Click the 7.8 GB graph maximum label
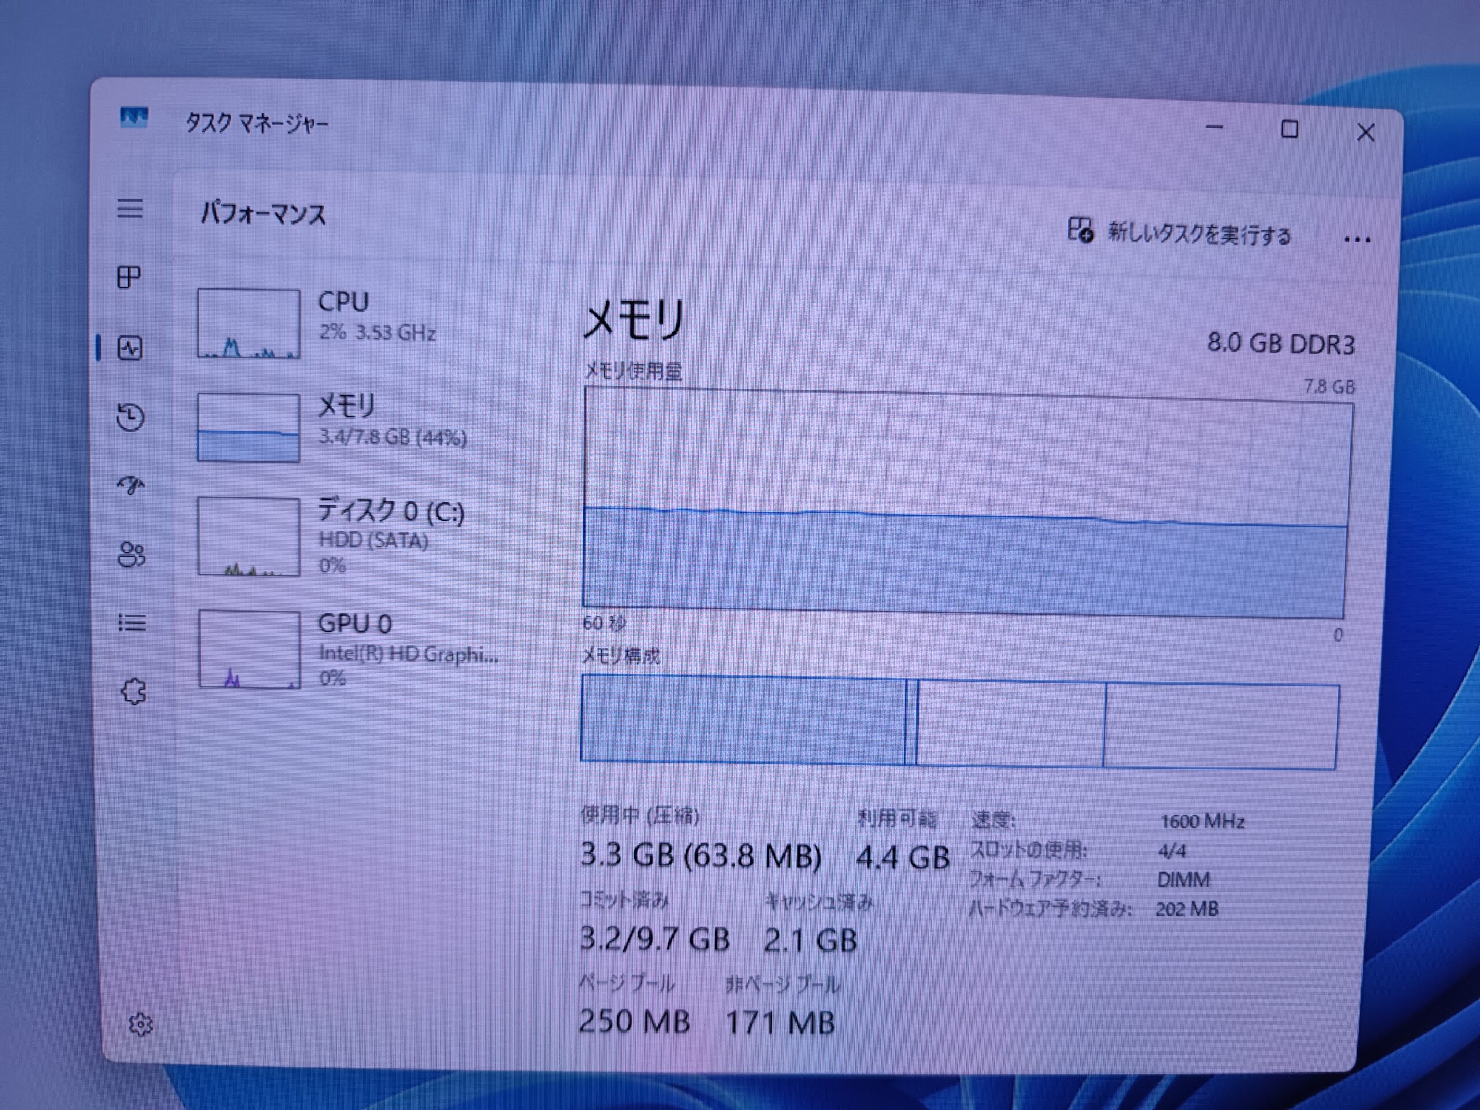The width and height of the screenshot is (1480, 1110). [1329, 387]
